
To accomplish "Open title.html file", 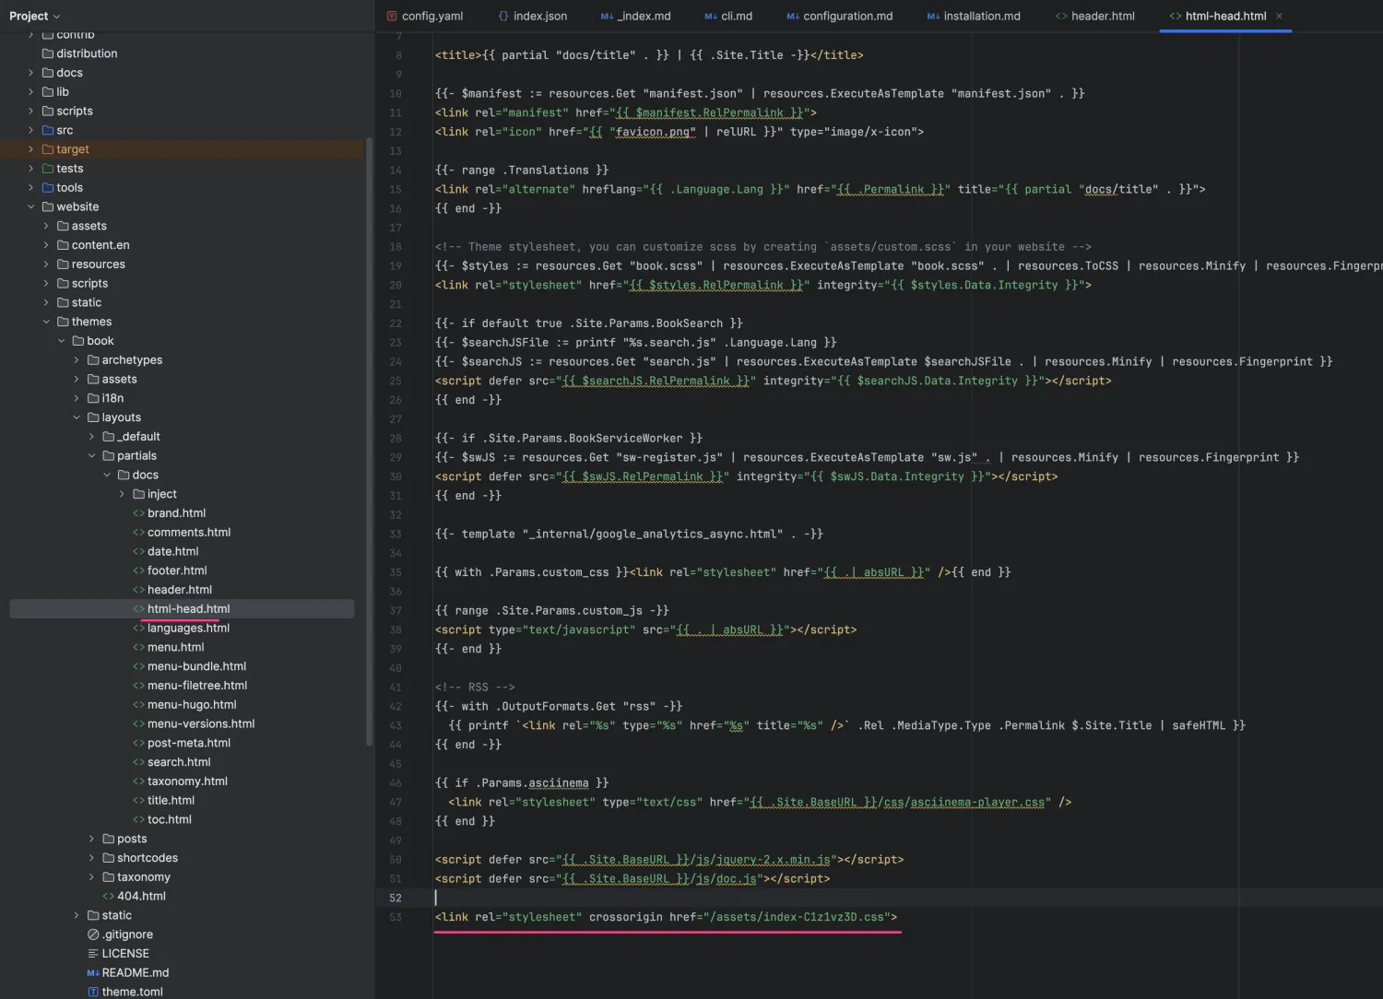I will (x=171, y=801).
